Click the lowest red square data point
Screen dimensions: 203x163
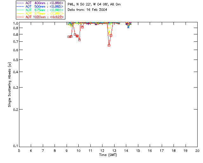point(109,45)
